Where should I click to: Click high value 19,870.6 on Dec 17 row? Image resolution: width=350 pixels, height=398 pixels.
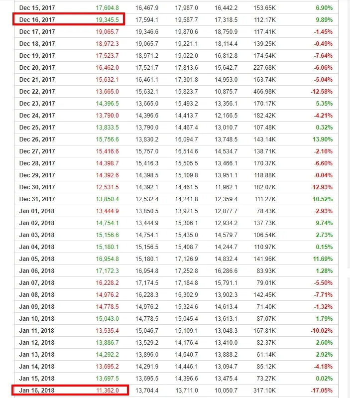coord(186,32)
